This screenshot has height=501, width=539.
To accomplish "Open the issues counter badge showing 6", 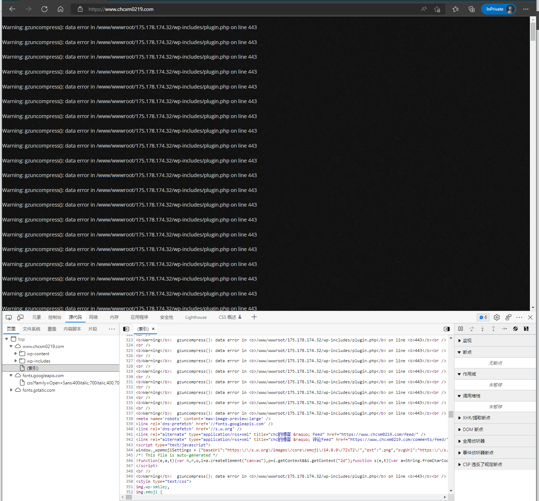I will coord(483,317).
